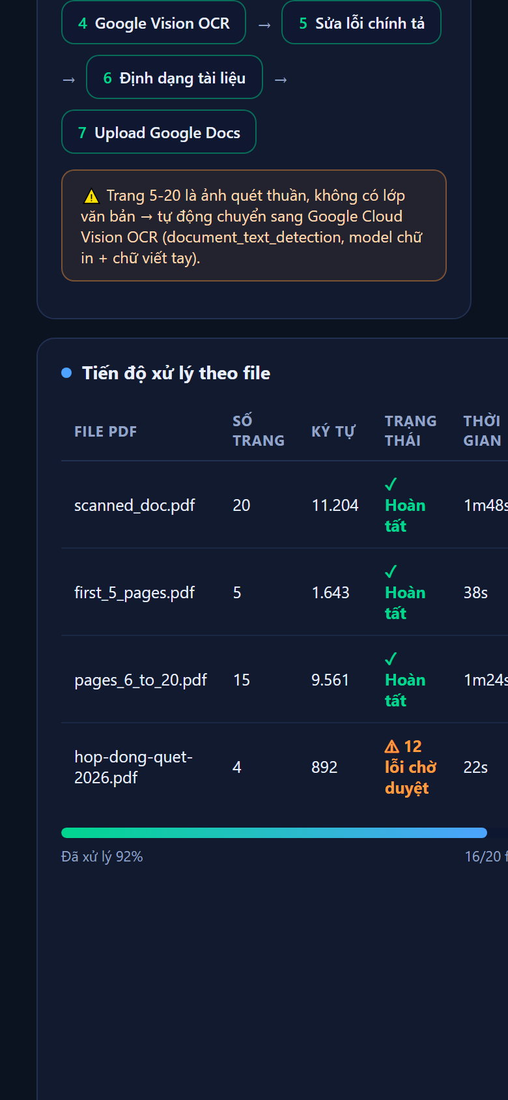Click the page count 20 for scanned_doc.pdf
This screenshot has width=508, height=1100.
click(x=242, y=505)
